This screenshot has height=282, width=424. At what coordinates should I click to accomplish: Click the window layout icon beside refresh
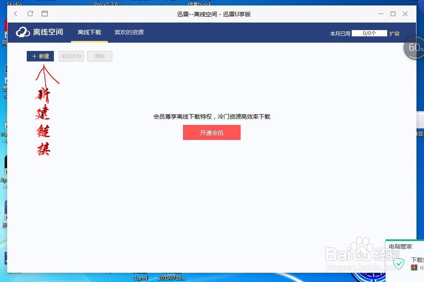coord(45,14)
